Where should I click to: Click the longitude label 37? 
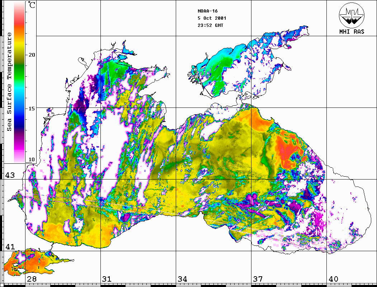pos(258,279)
